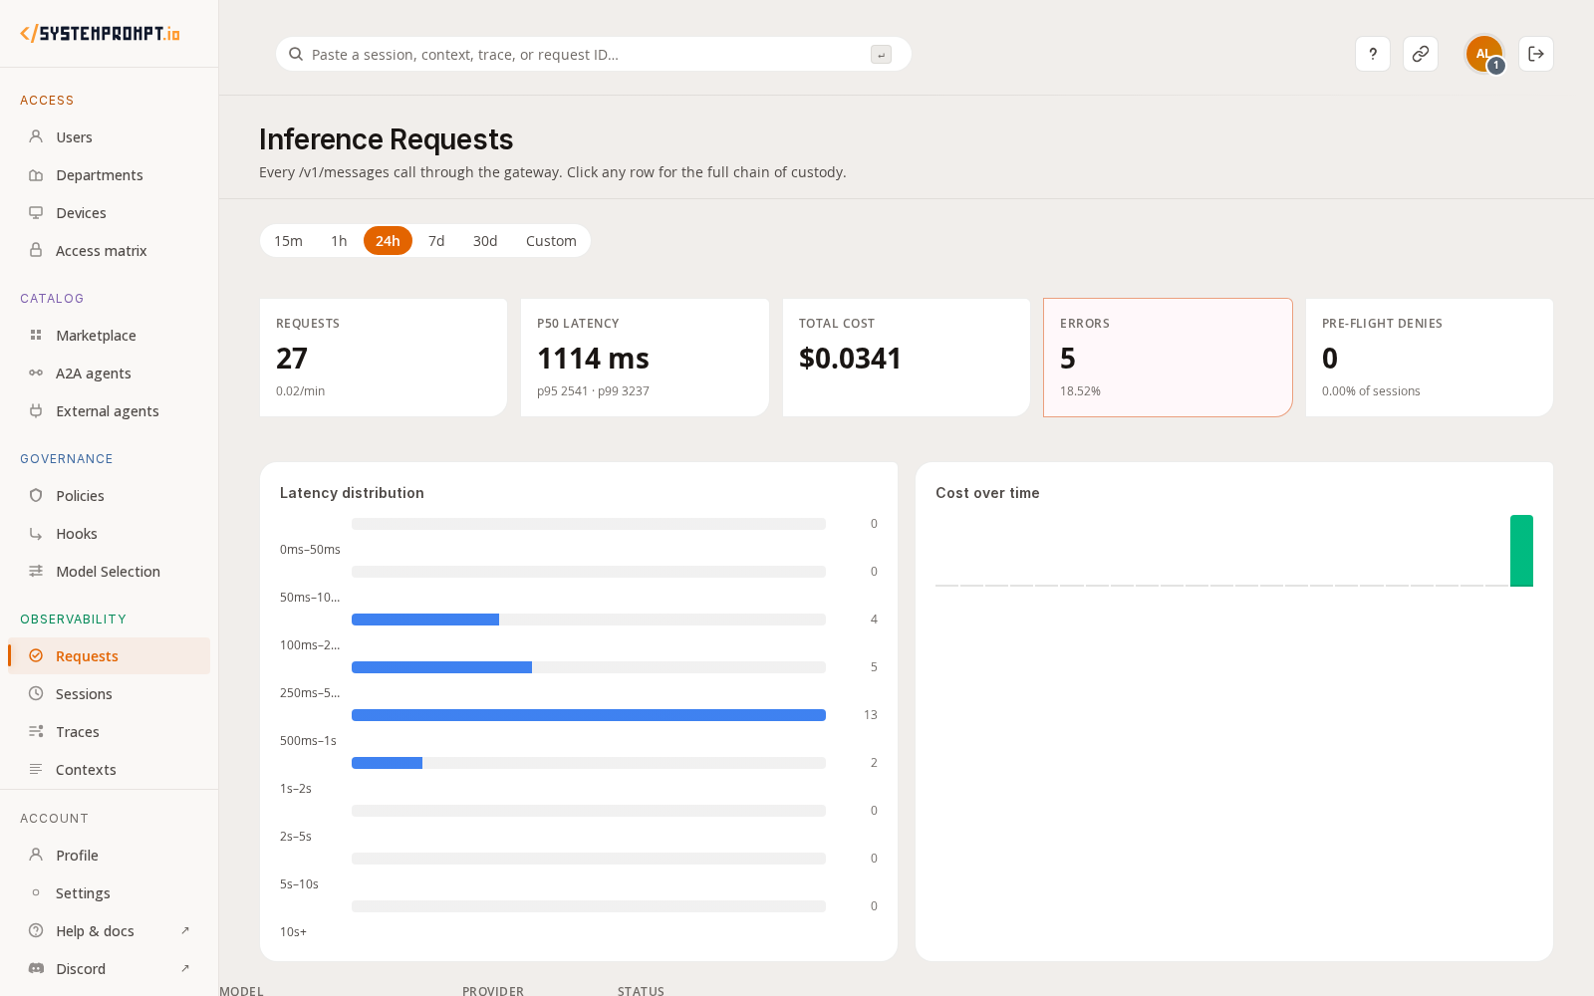Click the Policies shield icon
Image resolution: width=1594 pixels, height=996 pixels.
click(x=36, y=495)
